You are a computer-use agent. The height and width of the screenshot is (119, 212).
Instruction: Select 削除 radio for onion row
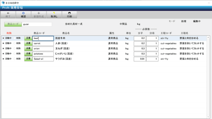[14, 48]
